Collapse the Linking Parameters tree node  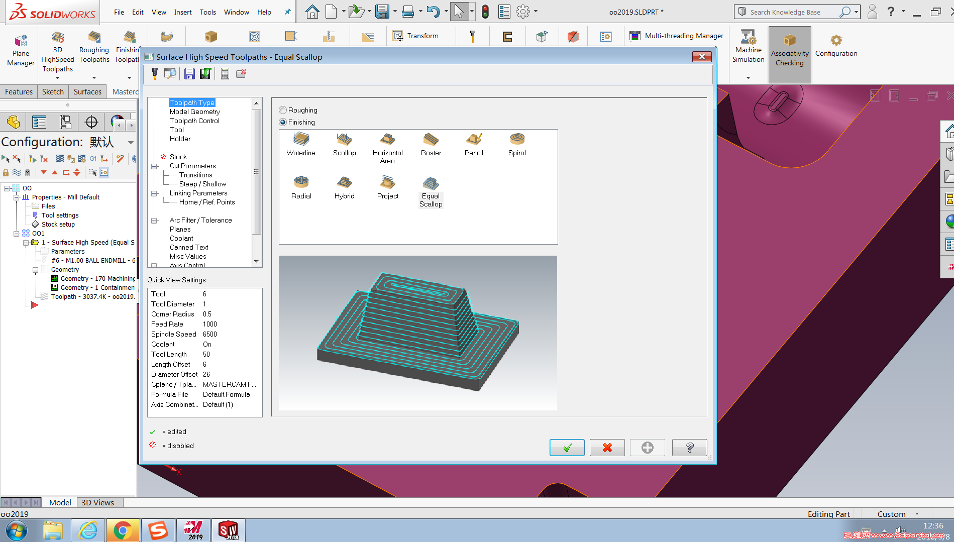154,193
